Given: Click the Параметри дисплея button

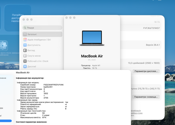Looking at the screenshot, I should pos(146,71).
